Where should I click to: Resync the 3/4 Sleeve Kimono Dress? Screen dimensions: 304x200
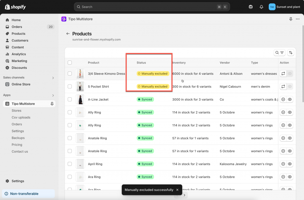pos(283,74)
